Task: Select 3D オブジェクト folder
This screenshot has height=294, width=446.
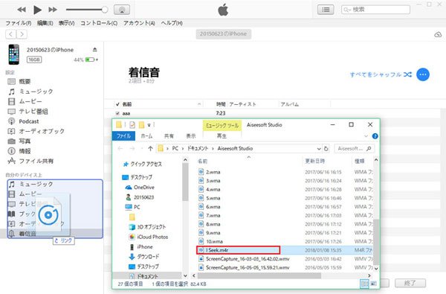Action: pyautogui.click(x=152, y=227)
